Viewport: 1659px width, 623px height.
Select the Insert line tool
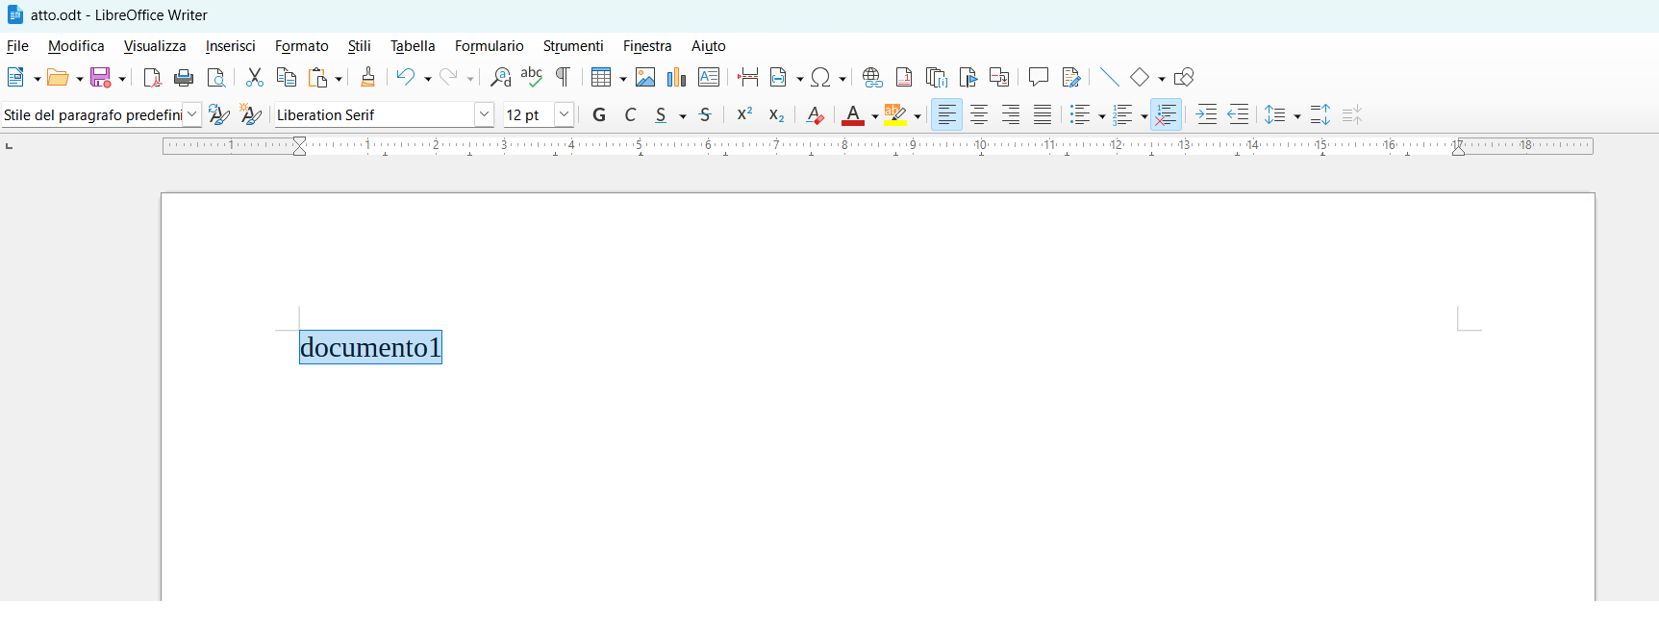click(1109, 77)
